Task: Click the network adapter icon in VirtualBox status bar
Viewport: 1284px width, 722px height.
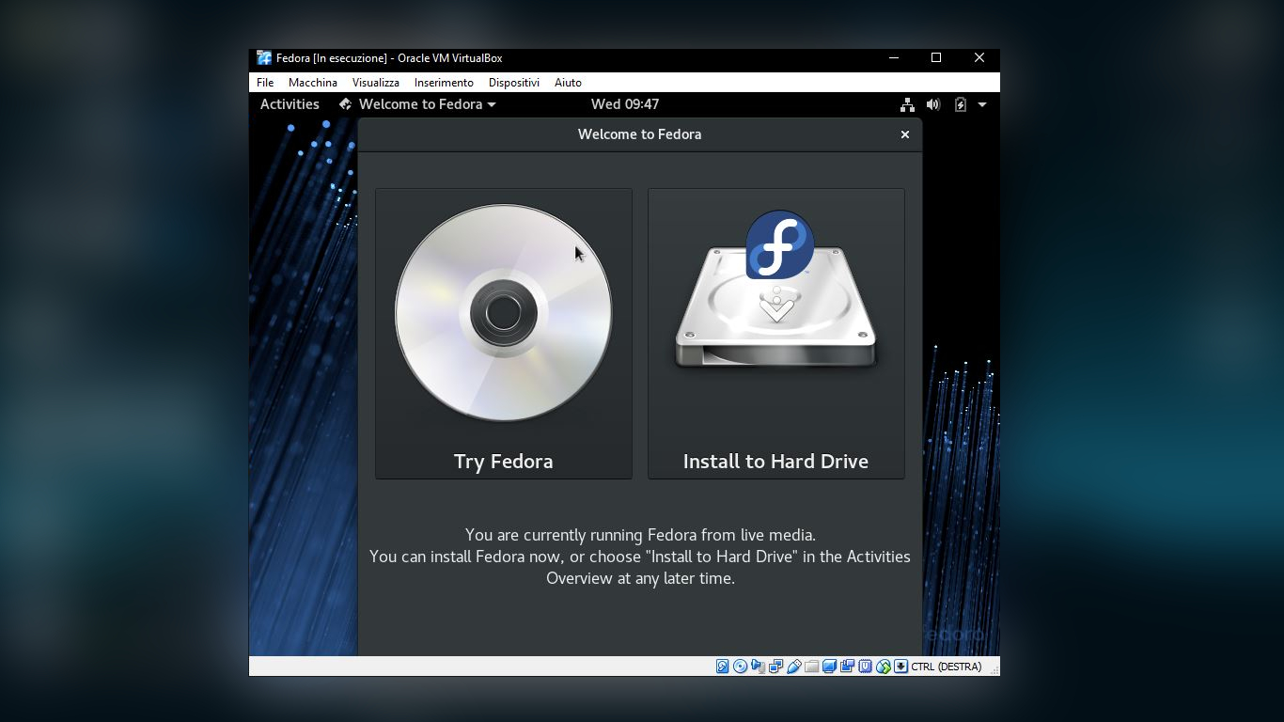Action: (775, 666)
